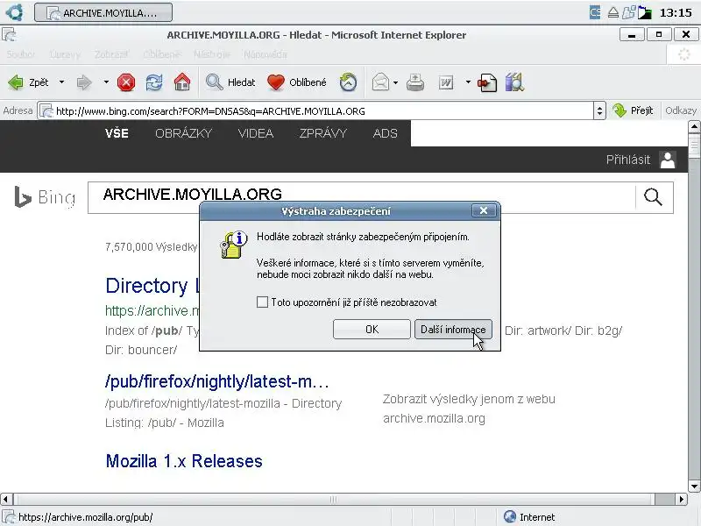The width and height of the screenshot is (701, 526).
Task: Expand the Forward button history dropdown
Action: (106, 82)
